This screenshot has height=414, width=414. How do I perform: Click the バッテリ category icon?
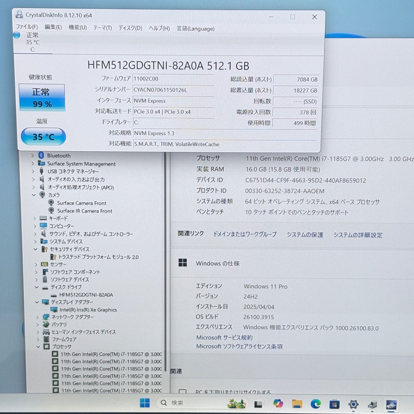(46, 324)
